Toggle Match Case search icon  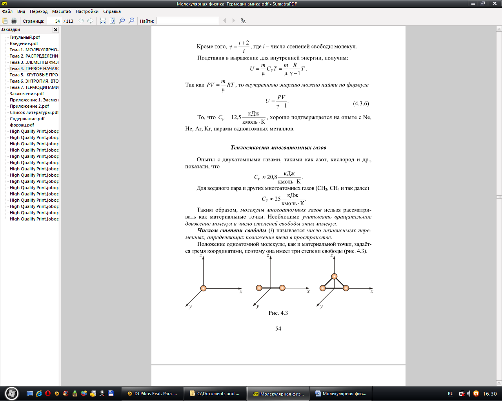243,21
